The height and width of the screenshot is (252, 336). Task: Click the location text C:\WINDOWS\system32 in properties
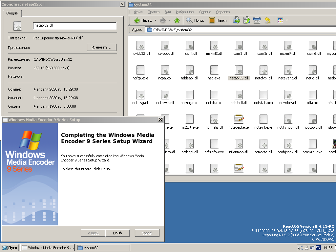click(x=53, y=59)
